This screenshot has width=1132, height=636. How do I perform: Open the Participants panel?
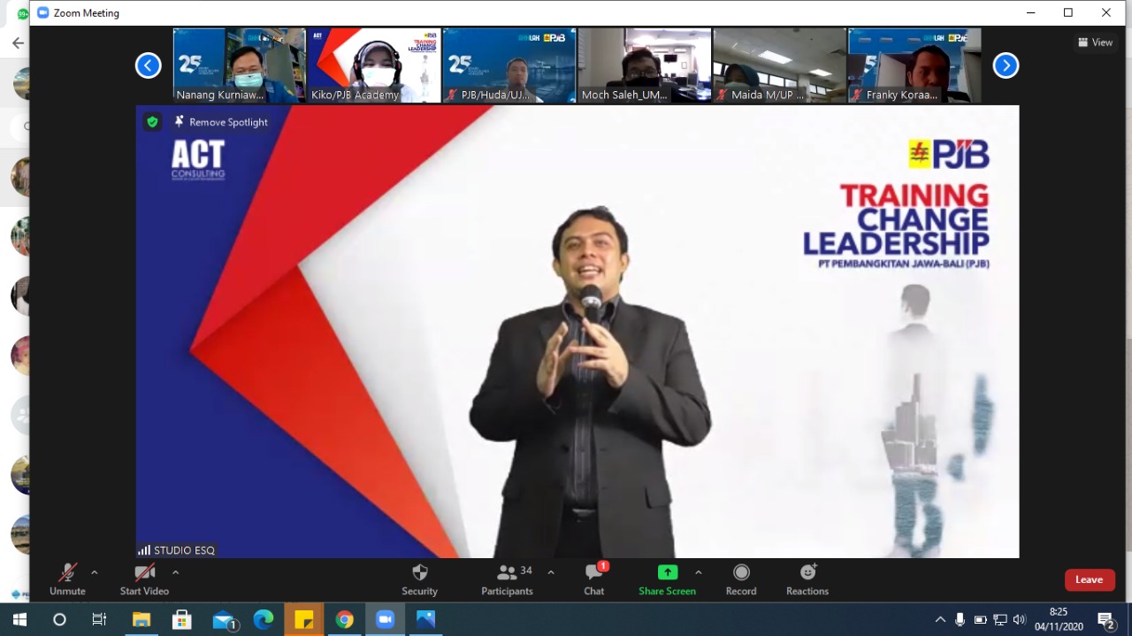point(507,579)
